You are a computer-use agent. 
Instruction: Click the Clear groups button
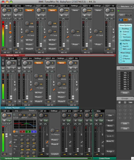125,129
